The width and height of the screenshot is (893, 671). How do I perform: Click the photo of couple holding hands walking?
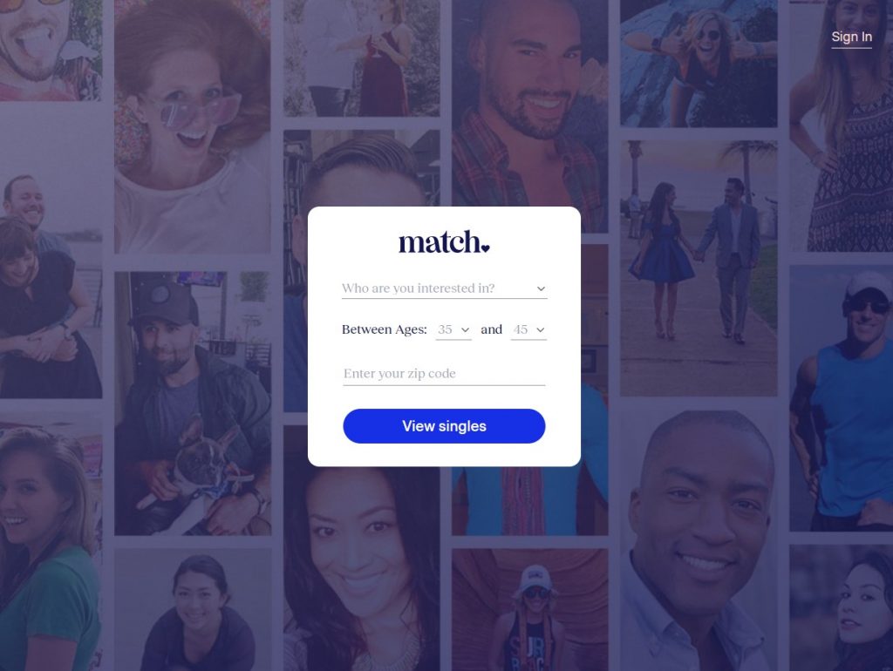[699, 268]
